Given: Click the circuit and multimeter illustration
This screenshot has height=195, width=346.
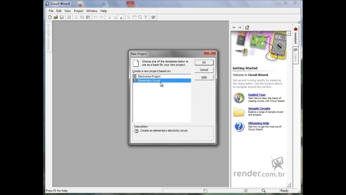Looking at the screenshot, I should pyautogui.click(x=259, y=47).
